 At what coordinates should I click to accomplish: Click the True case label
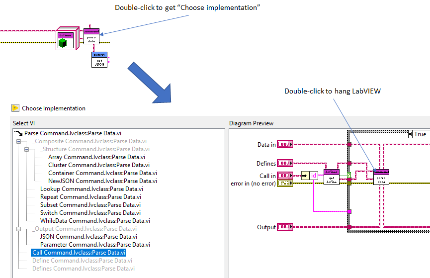point(420,134)
